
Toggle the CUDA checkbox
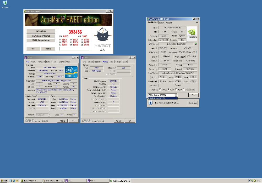[x=168, y=90]
